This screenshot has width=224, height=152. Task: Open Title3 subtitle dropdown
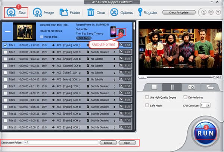pyautogui.click(x=114, y=59)
